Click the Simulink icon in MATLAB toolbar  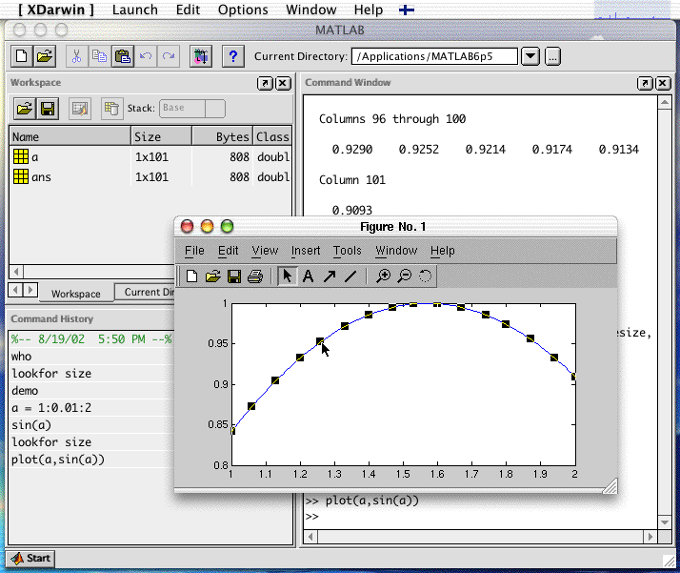(200, 56)
